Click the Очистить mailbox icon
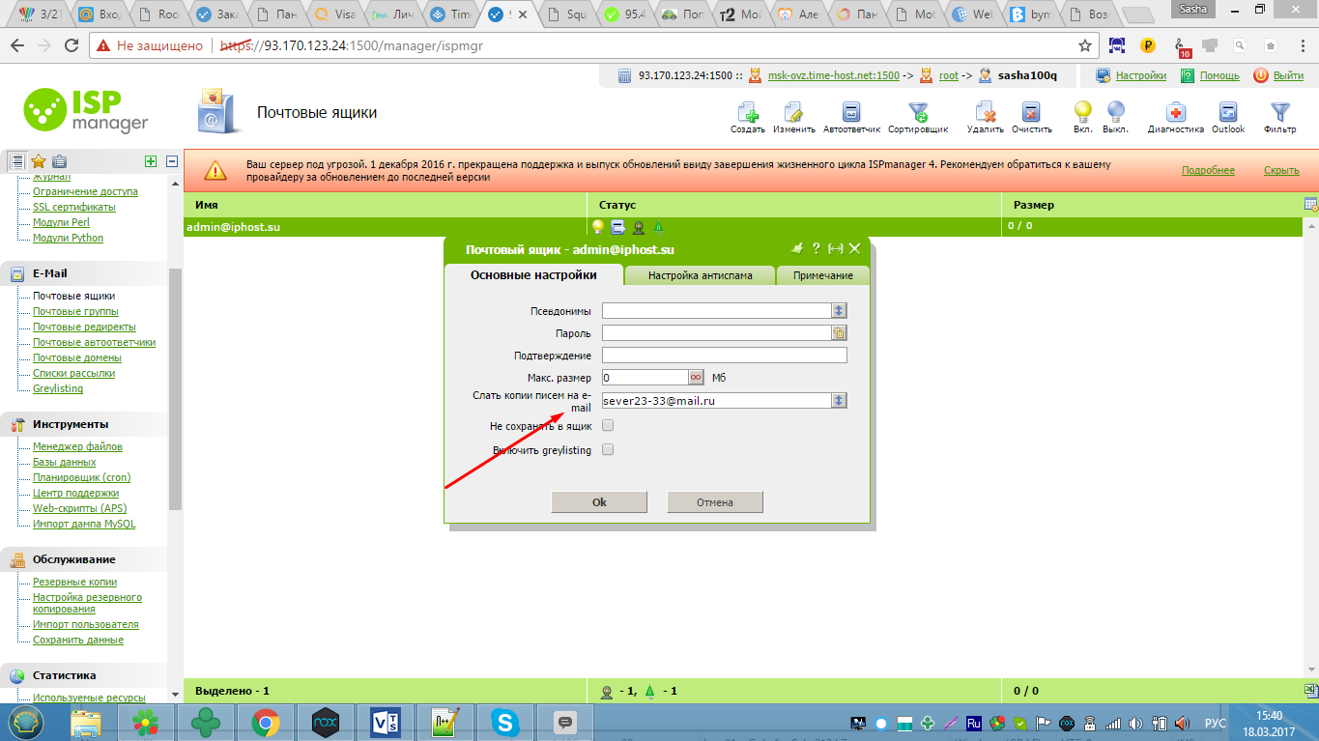 1031,112
